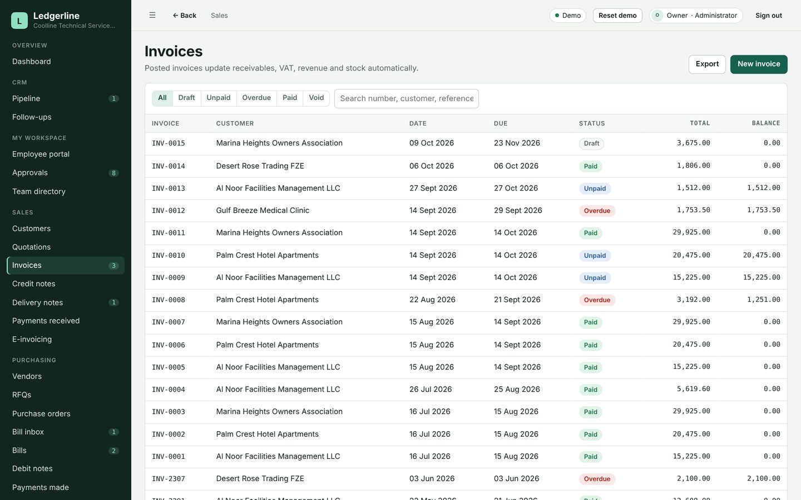
Task: Click the Demo status pill
Action: click(567, 16)
